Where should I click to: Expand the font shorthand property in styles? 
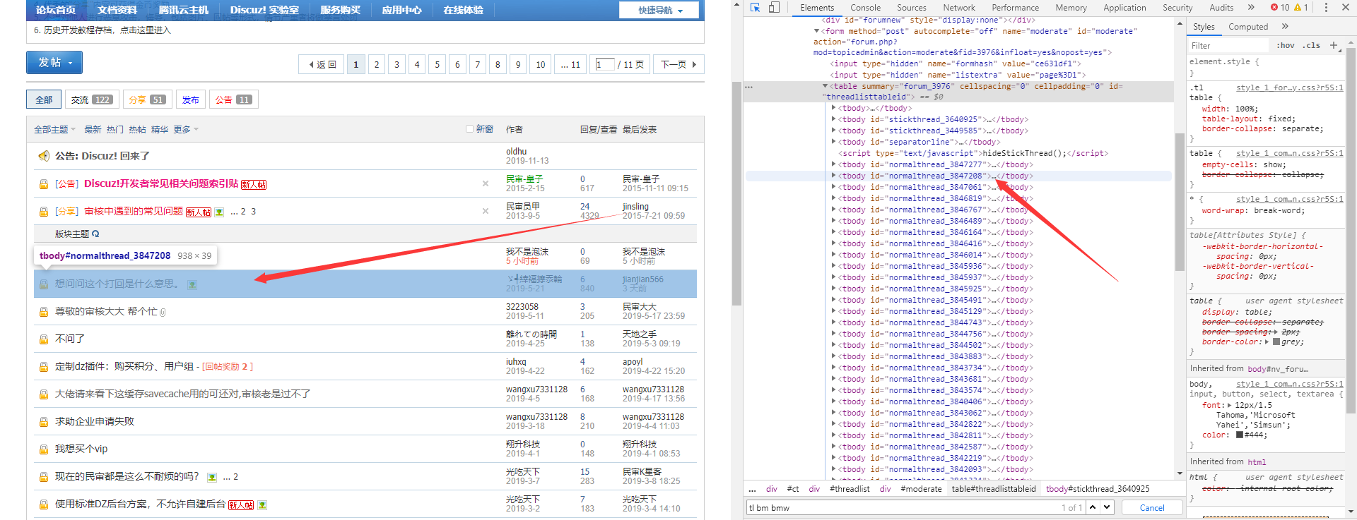[1229, 405]
